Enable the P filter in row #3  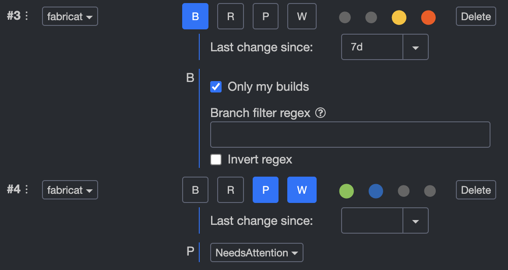click(x=265, y=17)
